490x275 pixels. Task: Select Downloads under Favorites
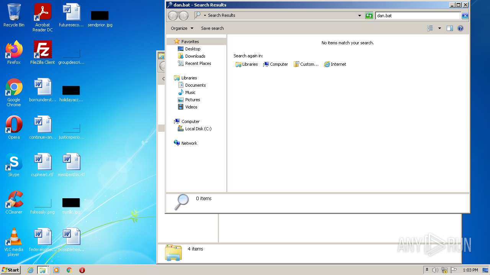click(x=192, y=56)
